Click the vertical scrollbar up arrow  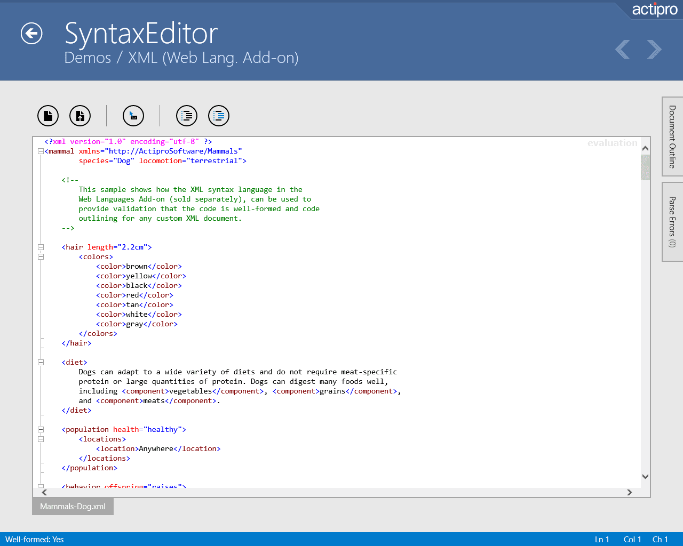click(646, 149)
